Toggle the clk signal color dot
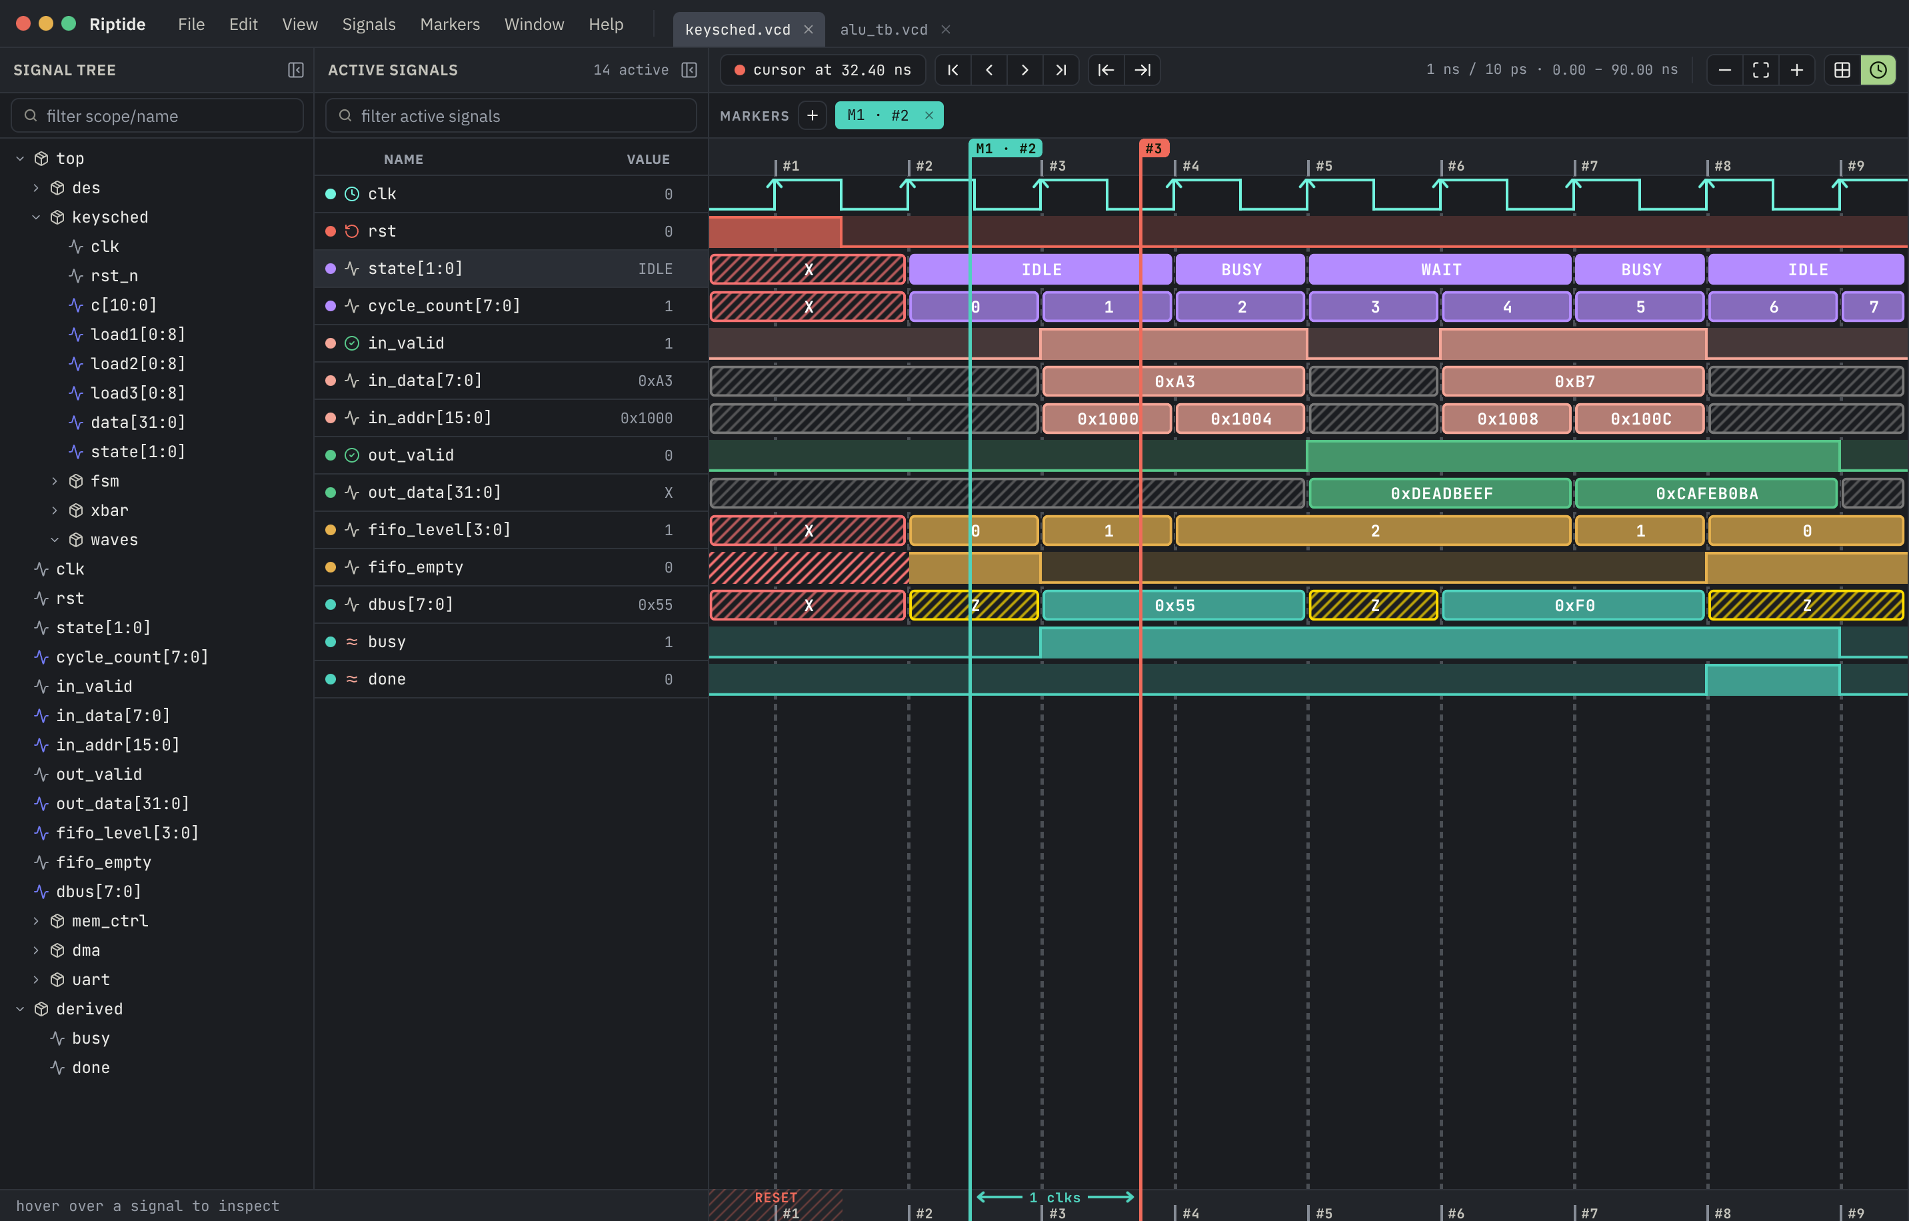 point(331,193)
